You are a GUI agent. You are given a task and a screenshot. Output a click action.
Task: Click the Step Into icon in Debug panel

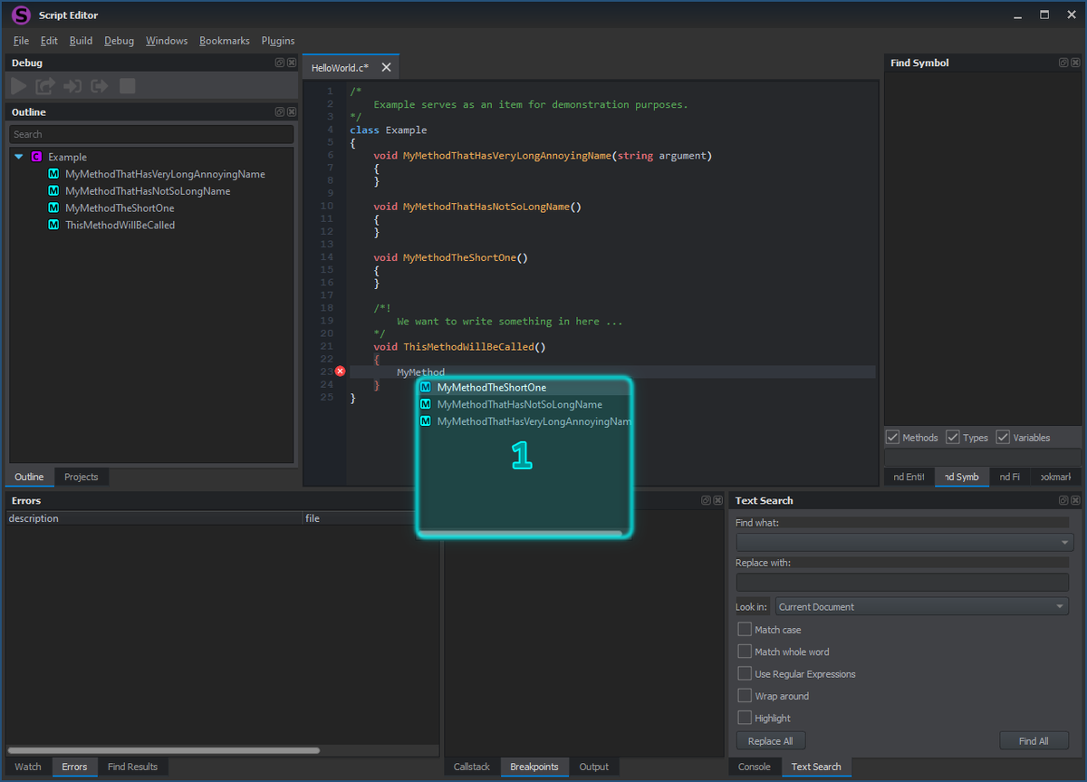click(x=71, y=85)
